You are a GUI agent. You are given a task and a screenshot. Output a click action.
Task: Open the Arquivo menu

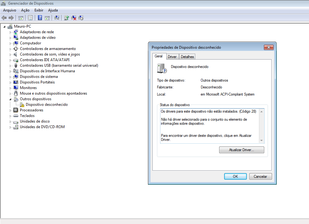tap(9, 10)
